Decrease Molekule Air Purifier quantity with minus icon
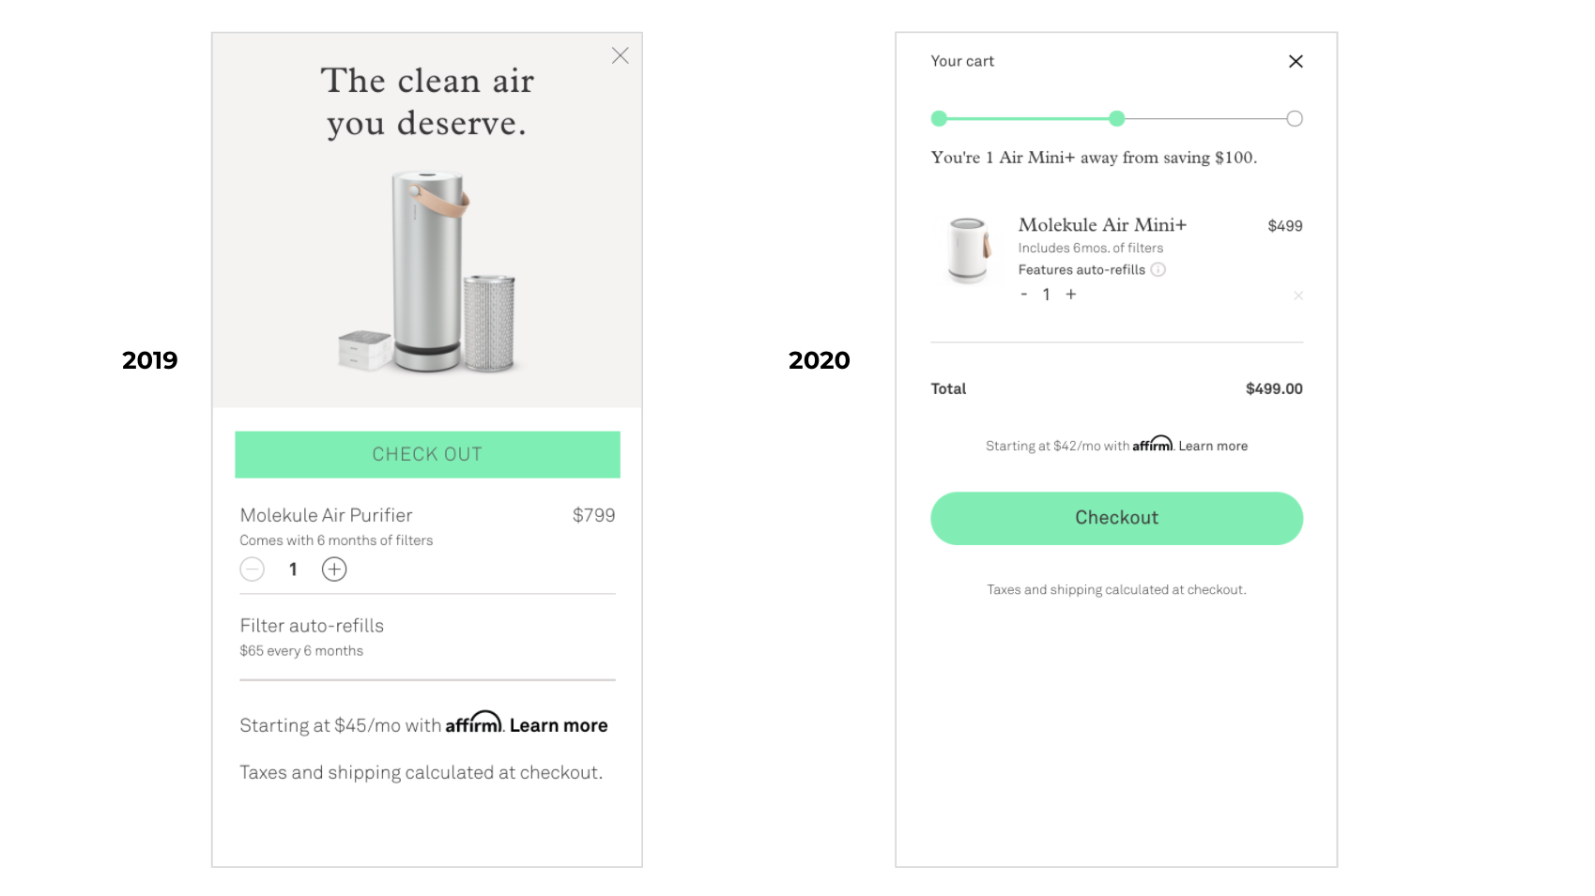The image size is (1595, 896). [x=252, y=569]
